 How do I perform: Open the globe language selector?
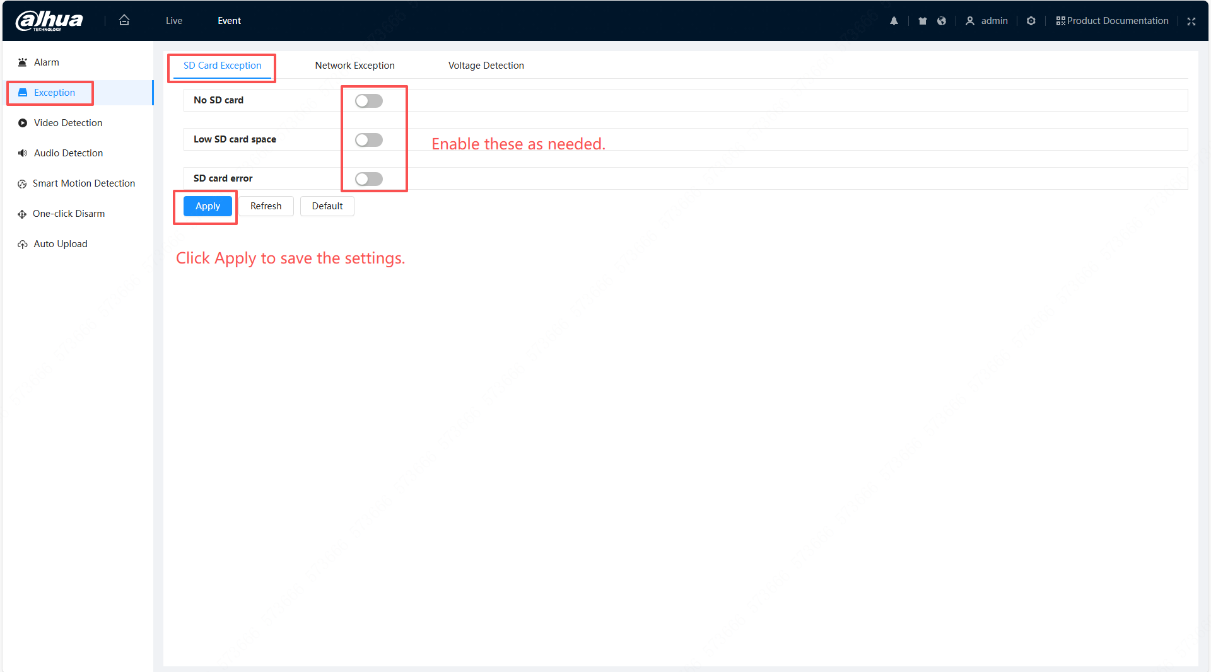point(942,21)
